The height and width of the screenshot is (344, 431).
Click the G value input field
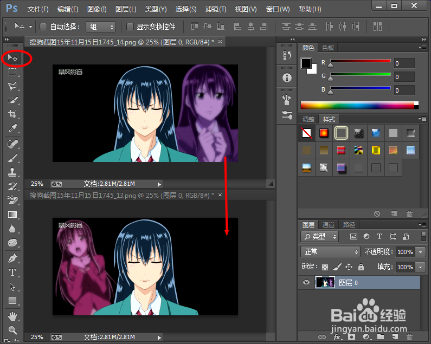(404, 77)
